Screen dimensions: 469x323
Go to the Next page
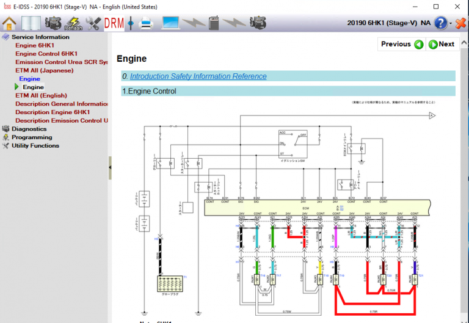pos(442,44)
